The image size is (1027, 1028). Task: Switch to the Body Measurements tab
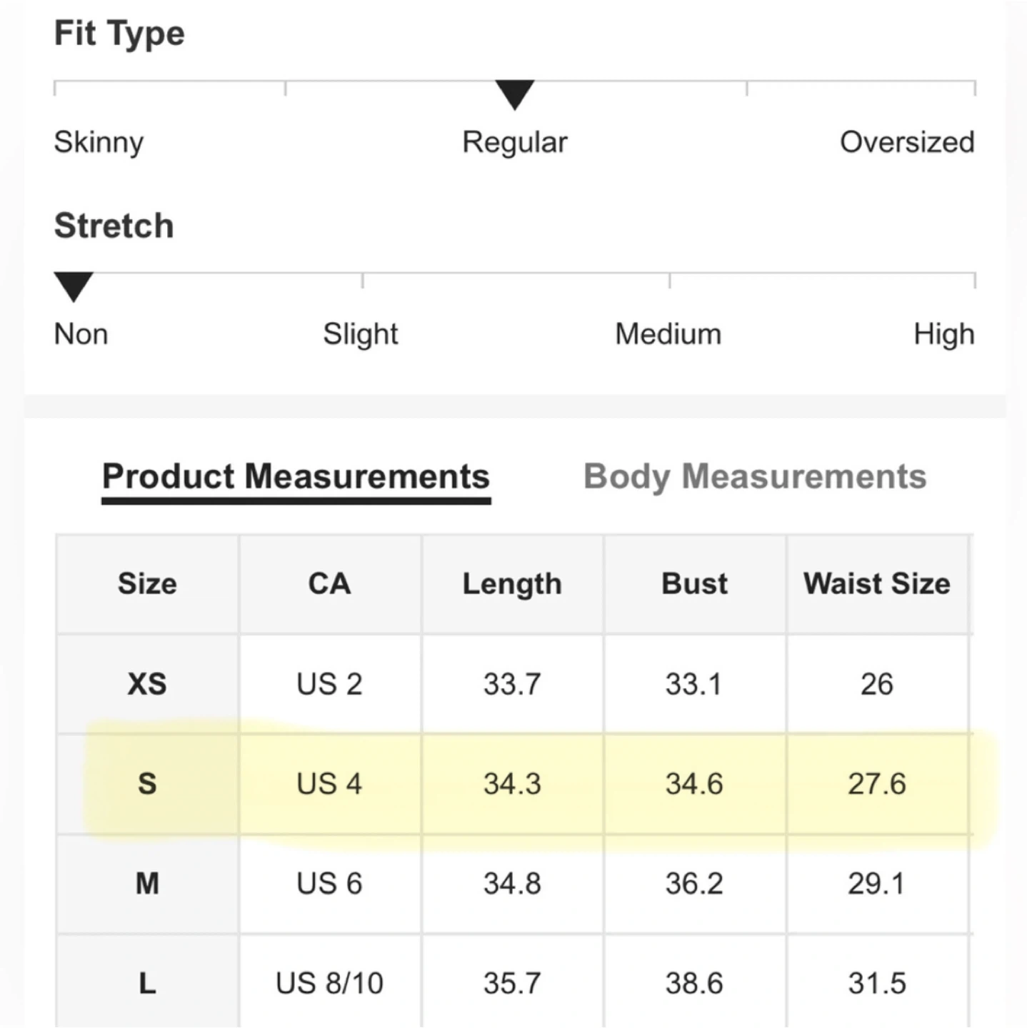(754, 477)
